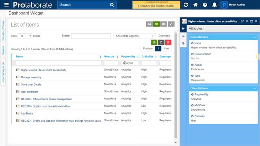The width and height of the screenshot is (260, 146).
Task: Open Manage Inventory item link
Action: click(x=31, y=77)
